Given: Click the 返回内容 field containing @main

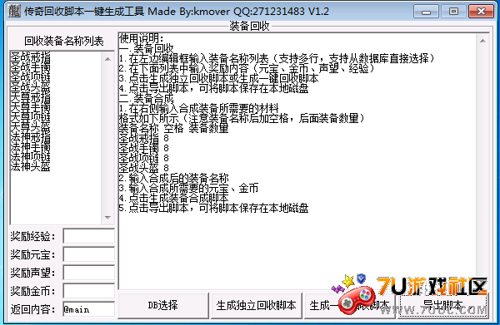Looking at the screenshot, I should (x=88, y=309).
